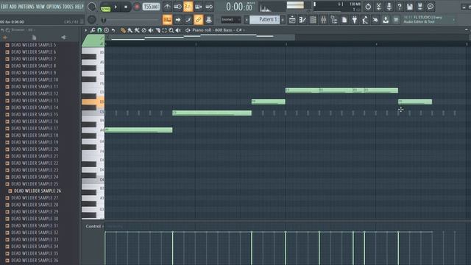
Task: Open the Channel rack icon
Action: click(313, 20)
